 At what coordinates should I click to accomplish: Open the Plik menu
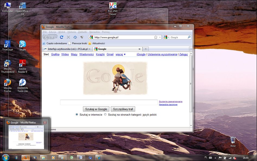[45, 32]
